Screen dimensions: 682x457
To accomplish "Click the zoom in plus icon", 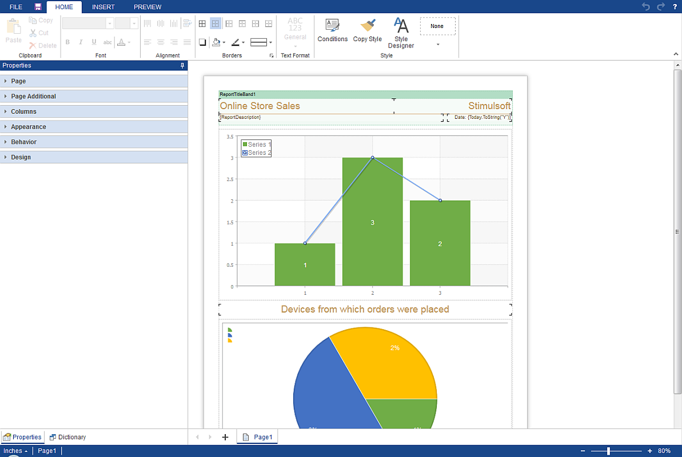I will click(x=649, y=451).
